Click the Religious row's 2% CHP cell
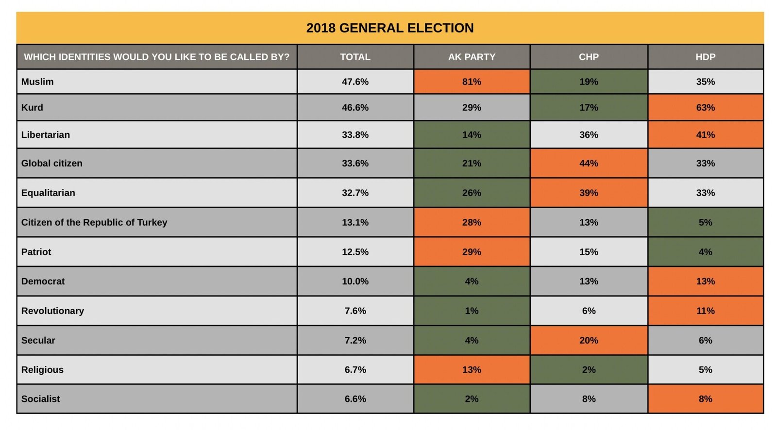This screenshot has height=430, width=777. tap(589, 370)
